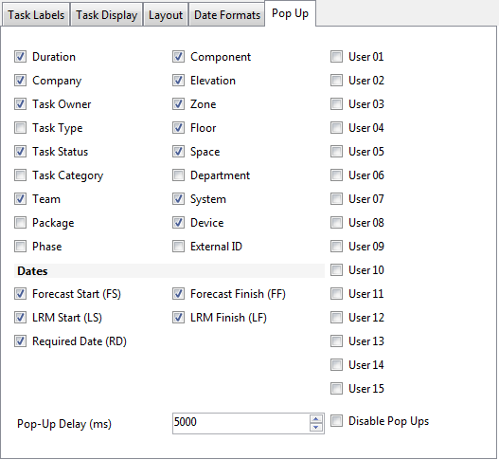Switch to the Task Labels tab
499x460 pixels.
click(x=36, y=15)
